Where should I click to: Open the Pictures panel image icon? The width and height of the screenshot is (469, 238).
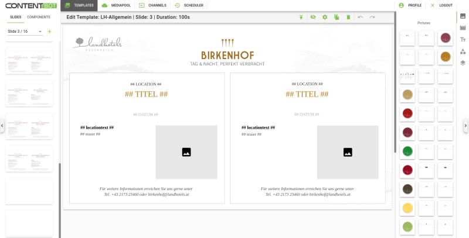[x=463, y=16]
